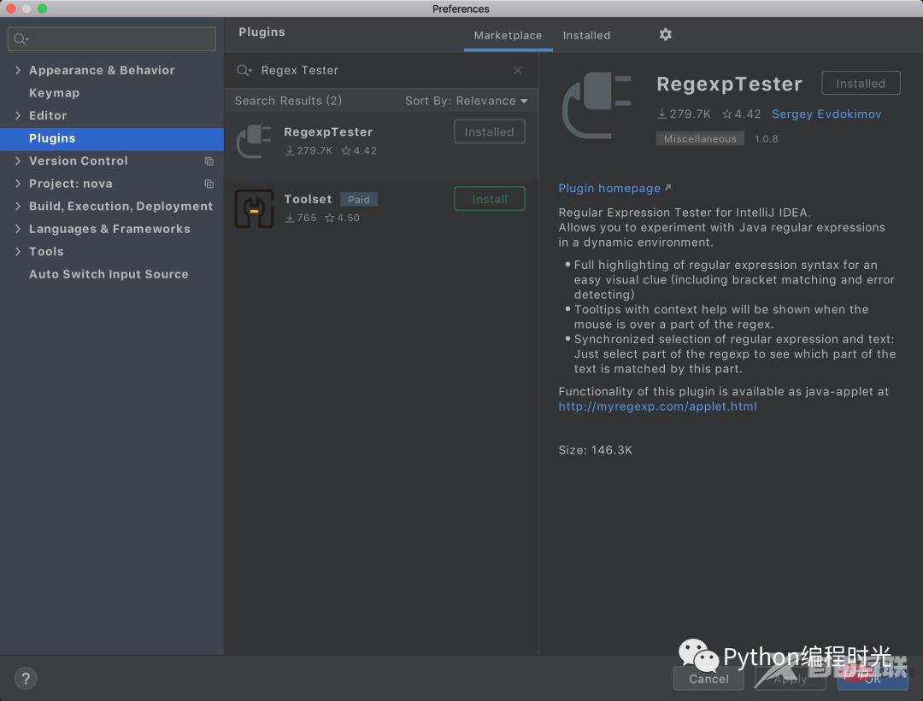Screen dimensions: 923x701
Task: Open the Help question mark icon
Action: coord(25,678)
